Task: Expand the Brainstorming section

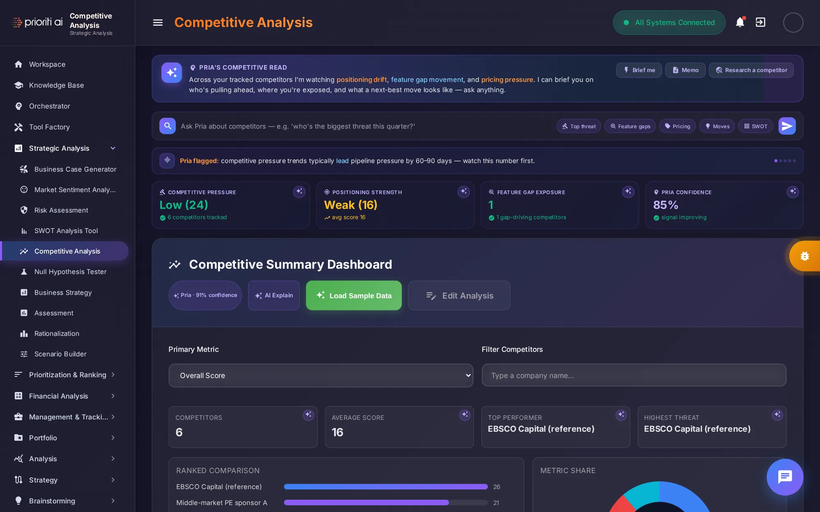Action: [x=113, y=501]
